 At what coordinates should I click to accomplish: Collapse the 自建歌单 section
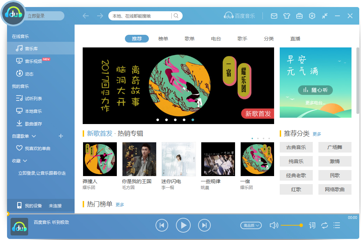34,136
